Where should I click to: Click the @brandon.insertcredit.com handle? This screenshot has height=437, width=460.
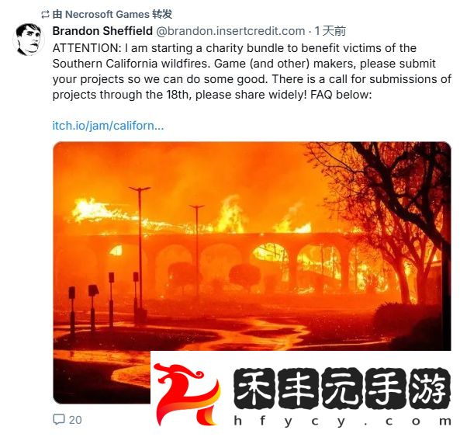point(230,31)
